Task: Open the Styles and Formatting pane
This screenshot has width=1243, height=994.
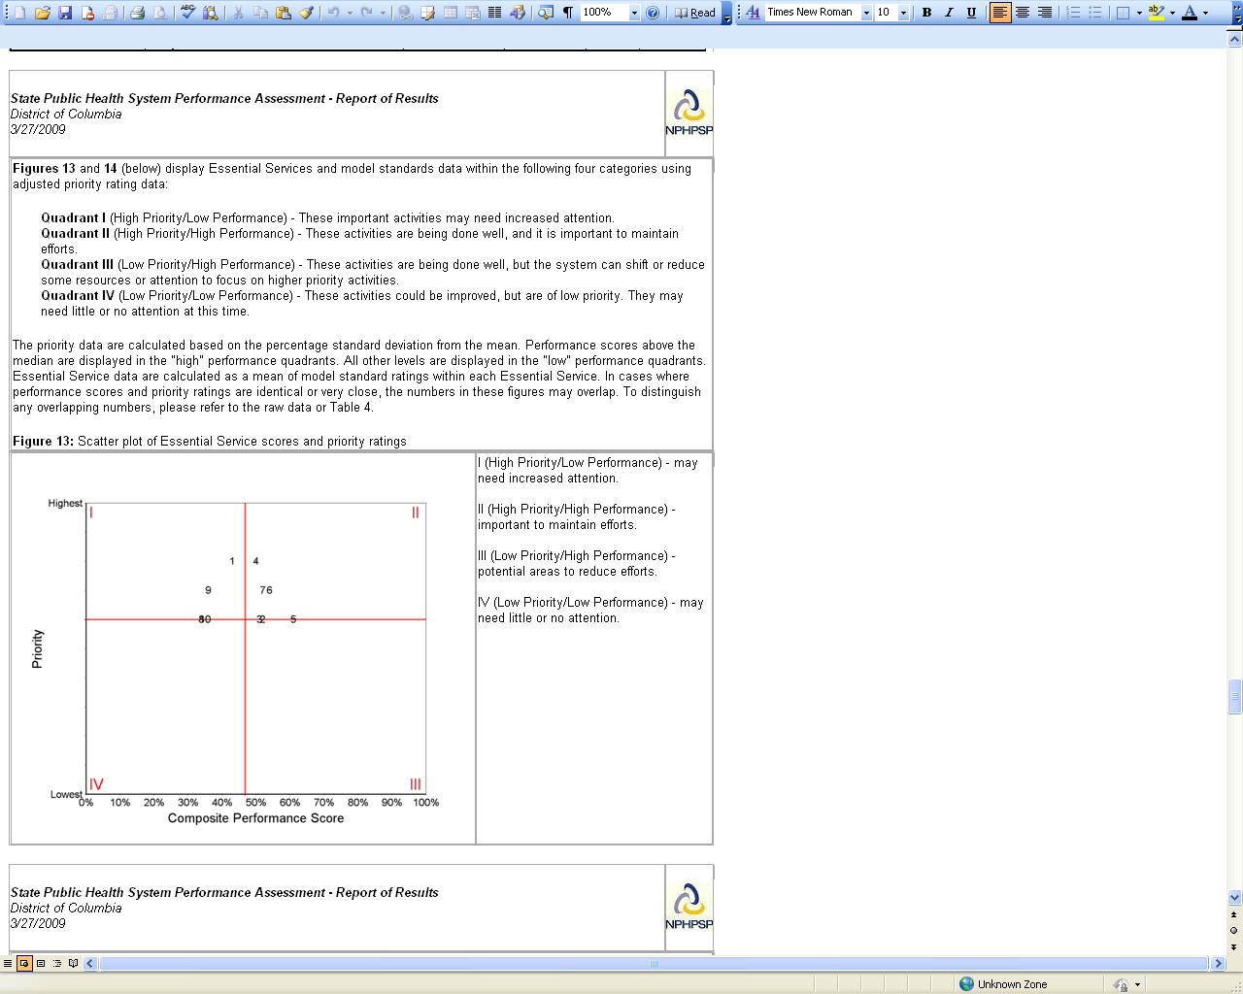Action: click(753, 13)
